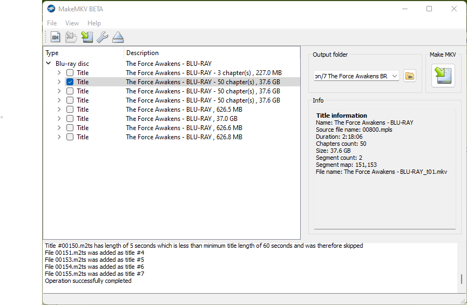Image resolution: width=467 pixels, height=305 pixels.
Task: Click 'Size: 37.6 GB' info line
Action: coord(333,151)
